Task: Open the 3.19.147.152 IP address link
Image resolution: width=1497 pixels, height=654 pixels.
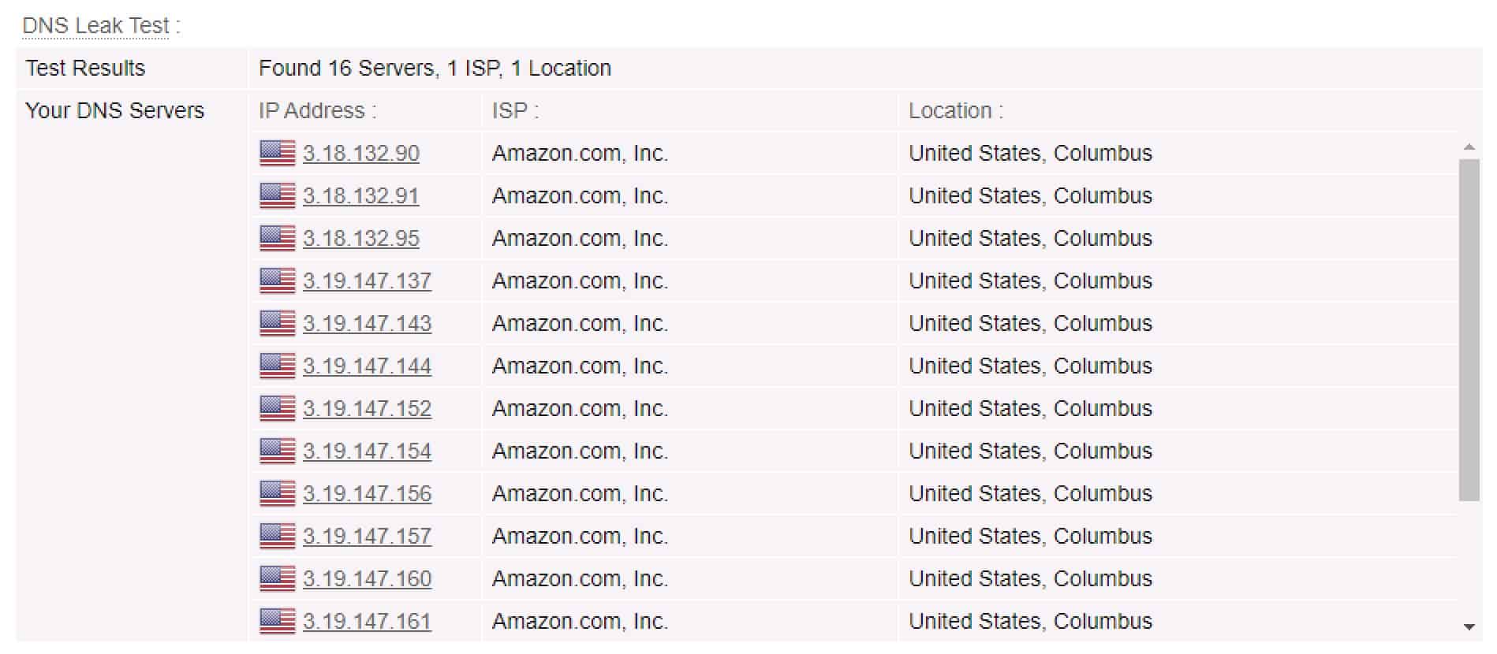Action: [x=368, y=408]
